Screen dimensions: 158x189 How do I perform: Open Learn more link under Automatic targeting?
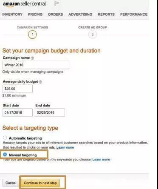point(65,147)
